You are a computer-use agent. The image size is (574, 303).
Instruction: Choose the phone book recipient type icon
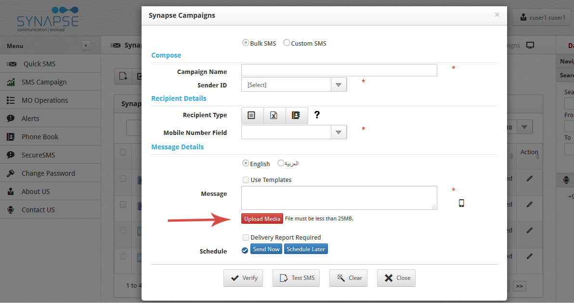pos(296,115)
